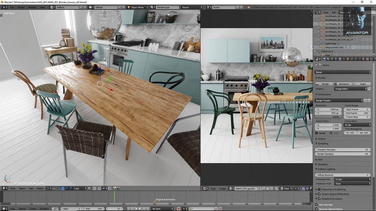
Task: Click the VRayCam001.001 camera icon in outliner
Action: [x=323, y=47]
